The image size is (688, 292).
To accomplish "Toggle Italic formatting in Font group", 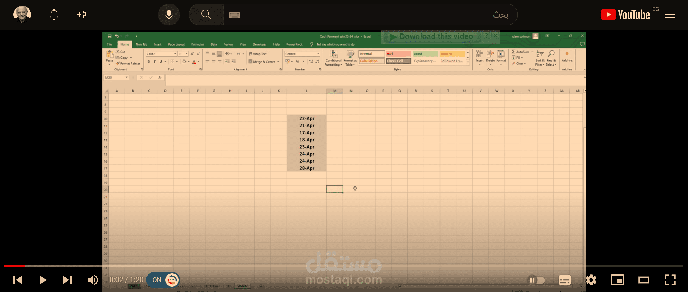I will (155, 62).
